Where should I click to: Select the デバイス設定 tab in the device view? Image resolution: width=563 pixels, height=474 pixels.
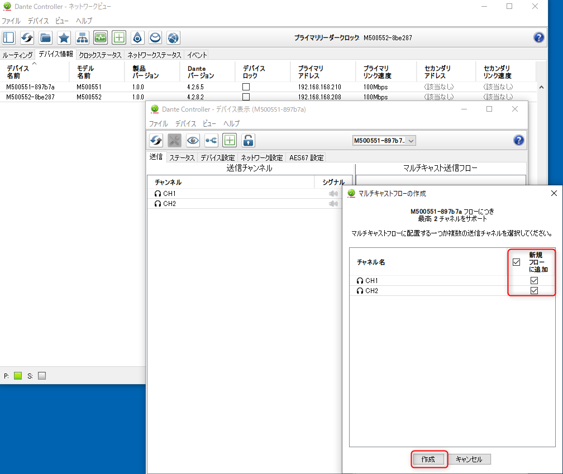(218, 157)
